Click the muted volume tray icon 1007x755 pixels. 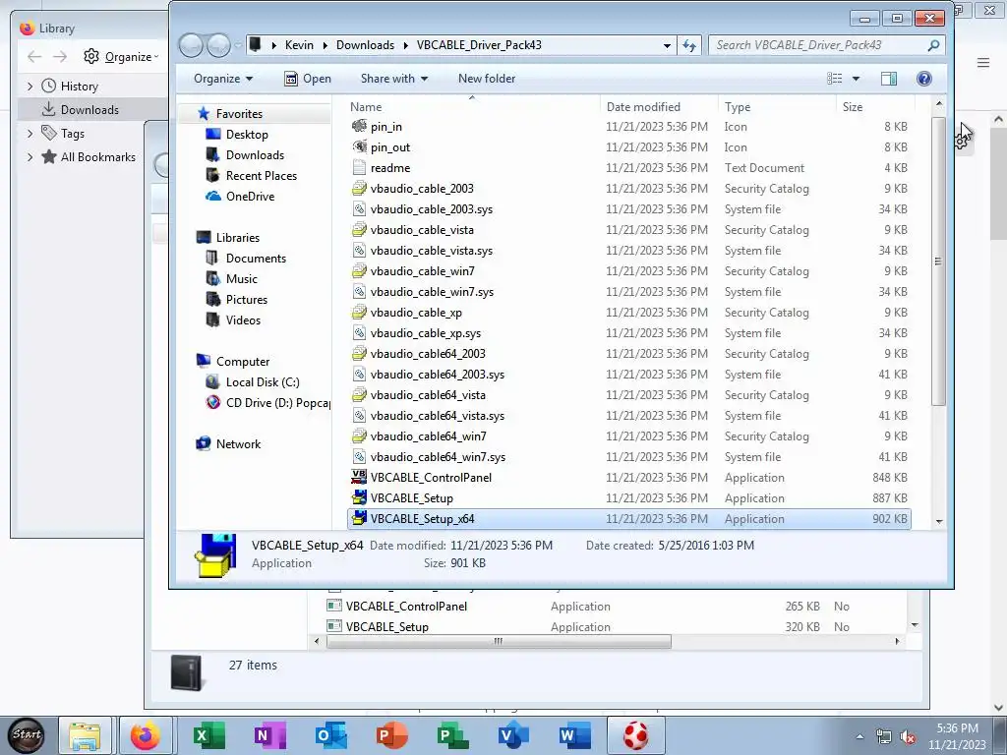click(908, 737)
